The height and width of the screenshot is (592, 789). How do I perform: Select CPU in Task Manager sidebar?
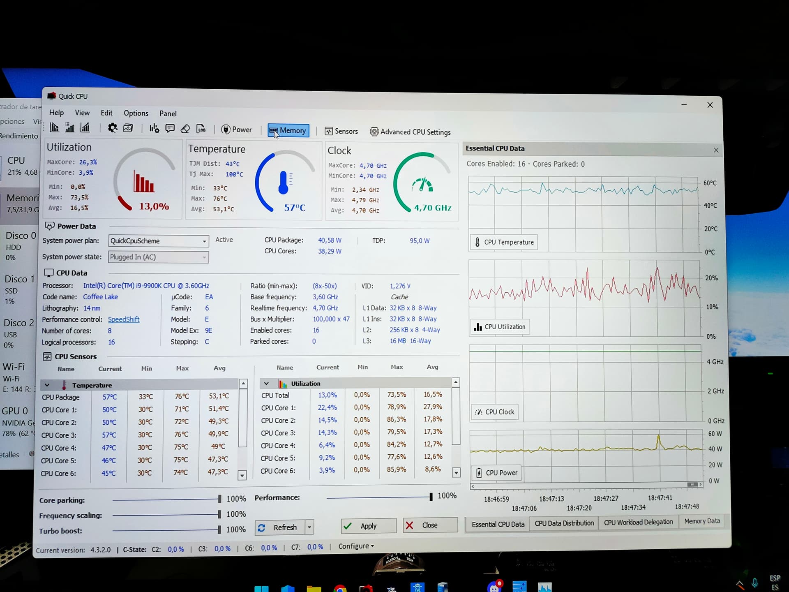[x=20, y=166]
